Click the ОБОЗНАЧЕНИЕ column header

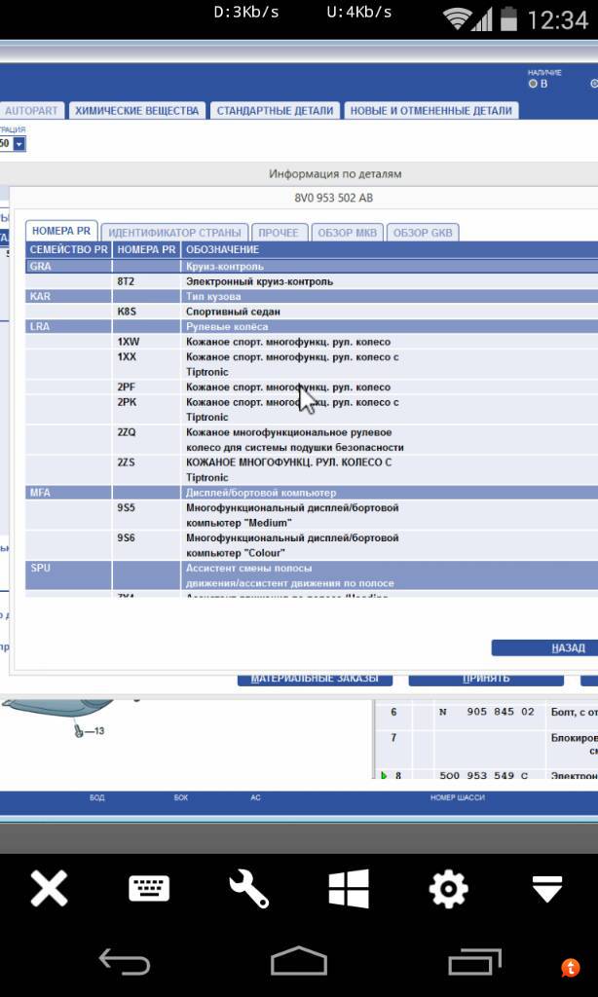[x=390, y=250]
